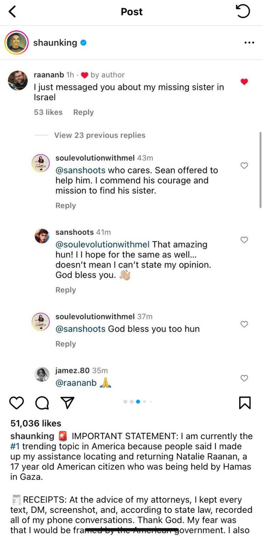
Task: Reply to sanshoots' comment
Action: click(66, 290)
